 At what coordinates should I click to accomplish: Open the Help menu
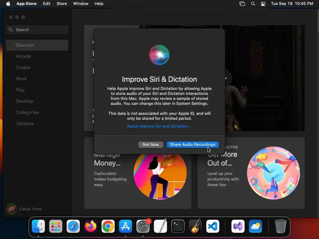coord(99,4)
